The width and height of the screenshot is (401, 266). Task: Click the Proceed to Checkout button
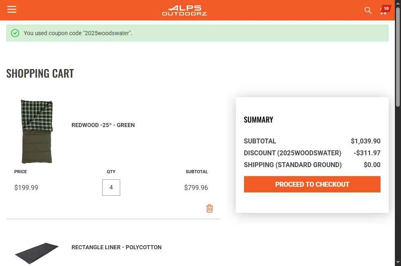pyautogui.click(x=312, y=184)
